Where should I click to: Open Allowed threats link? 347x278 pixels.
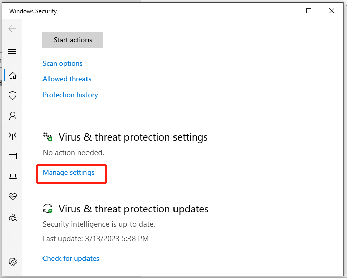[67, 79]
